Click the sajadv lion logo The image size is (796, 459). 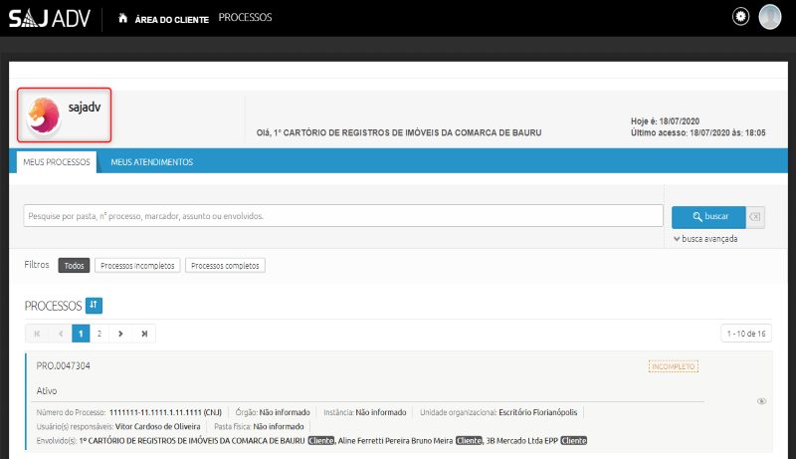tap(43, 115)
